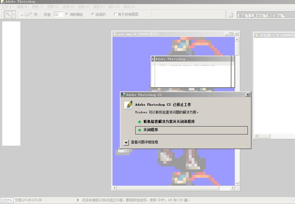The width and height of the screenshot is (295, 204).
Task: Click mov.bmp vertical scrollbar down arrow
Action: (237, 183)
